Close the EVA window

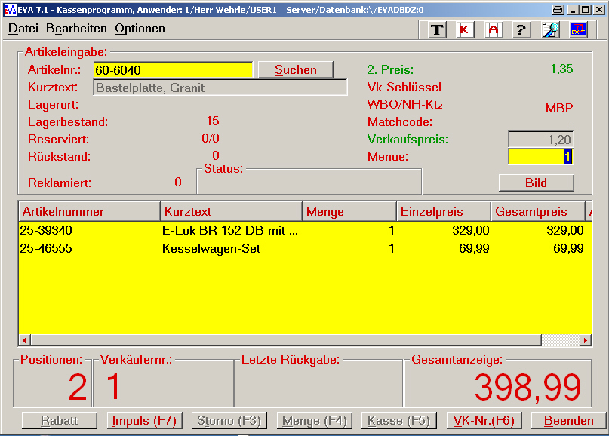click(x=599, y=10)
